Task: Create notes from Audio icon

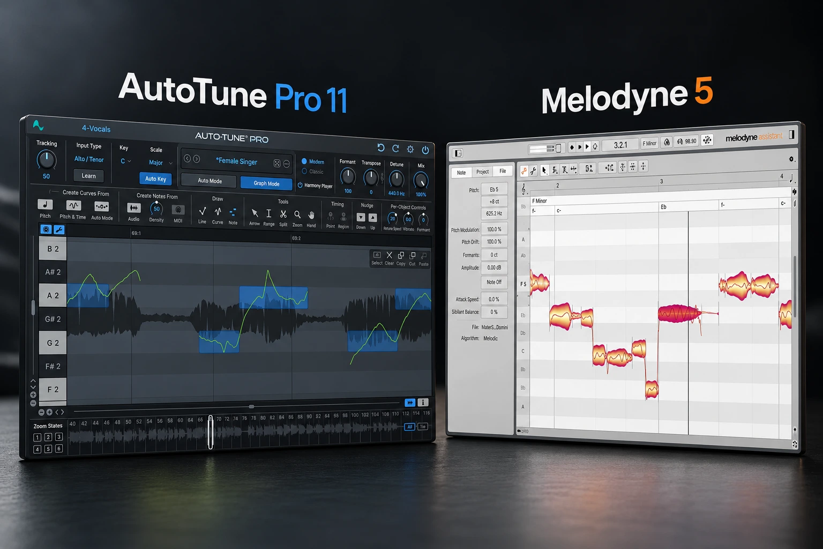Action: click(x=133, y=208)
